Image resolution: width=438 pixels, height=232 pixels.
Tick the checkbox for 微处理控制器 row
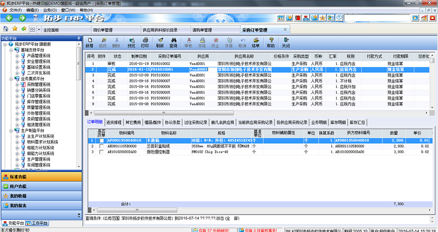click(x=102, y=151)
